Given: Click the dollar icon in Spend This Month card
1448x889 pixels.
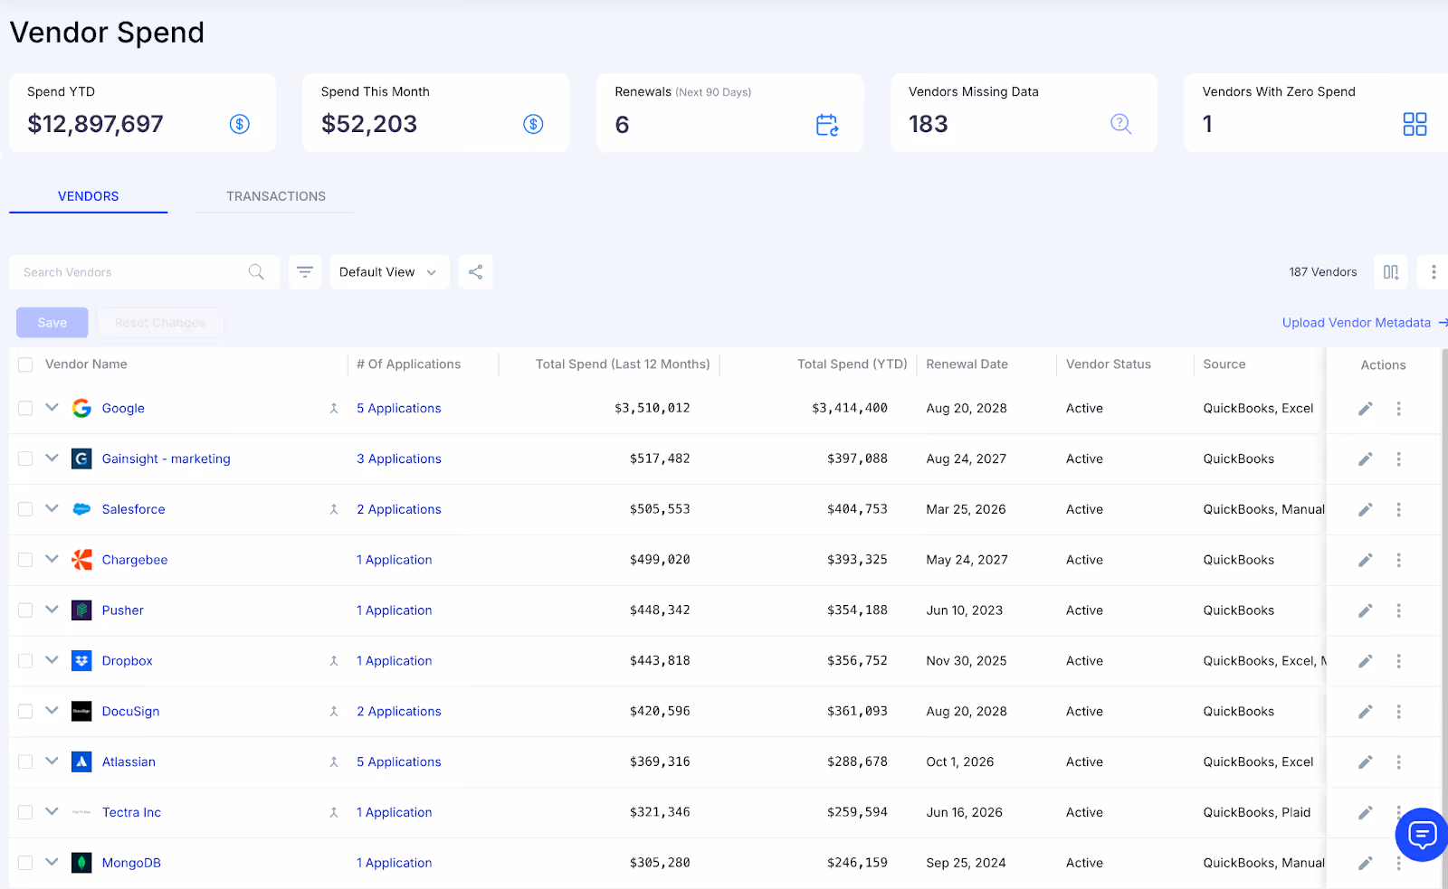Looking at the screenshot, I should tap(534, 124).
